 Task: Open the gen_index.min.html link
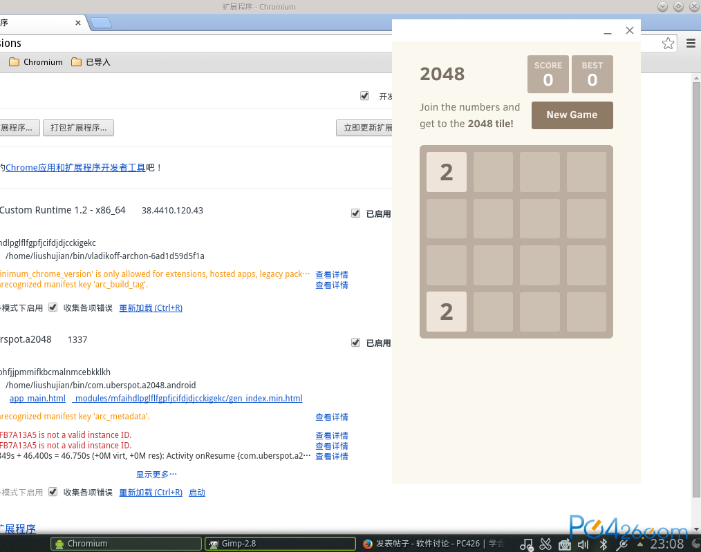(x=187, y=399)
